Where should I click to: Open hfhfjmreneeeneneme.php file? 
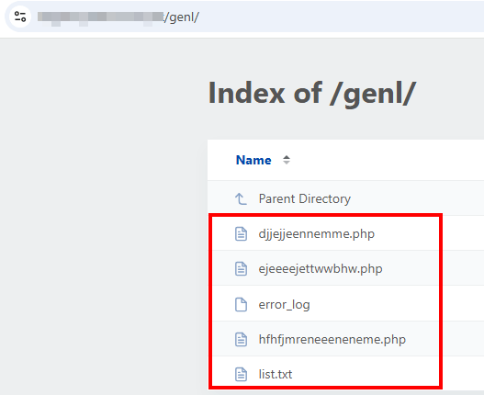coord(332,339)
